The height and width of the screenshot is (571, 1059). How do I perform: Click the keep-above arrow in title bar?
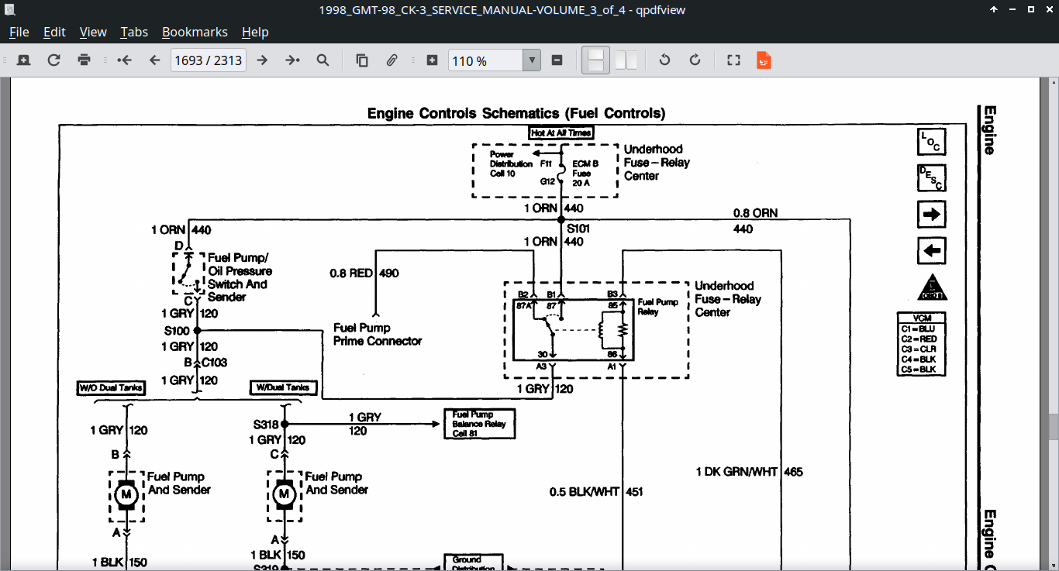[994, 9]
